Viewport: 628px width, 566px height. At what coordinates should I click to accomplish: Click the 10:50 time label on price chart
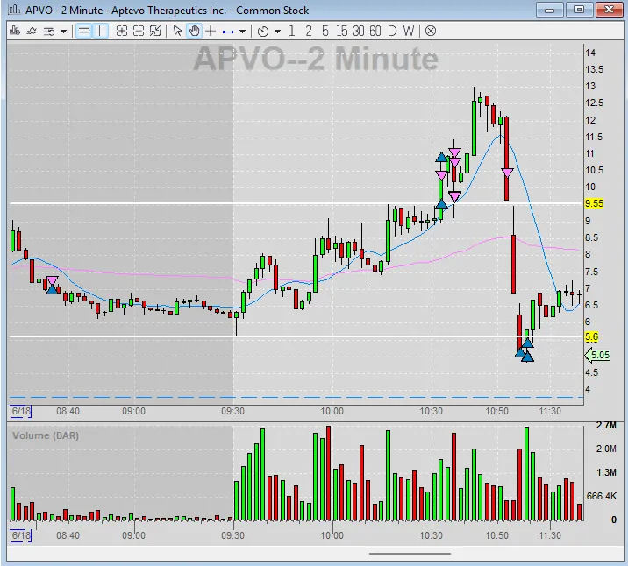[496, 411]
